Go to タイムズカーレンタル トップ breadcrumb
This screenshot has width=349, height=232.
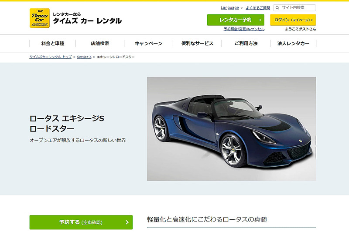point(51,57)
